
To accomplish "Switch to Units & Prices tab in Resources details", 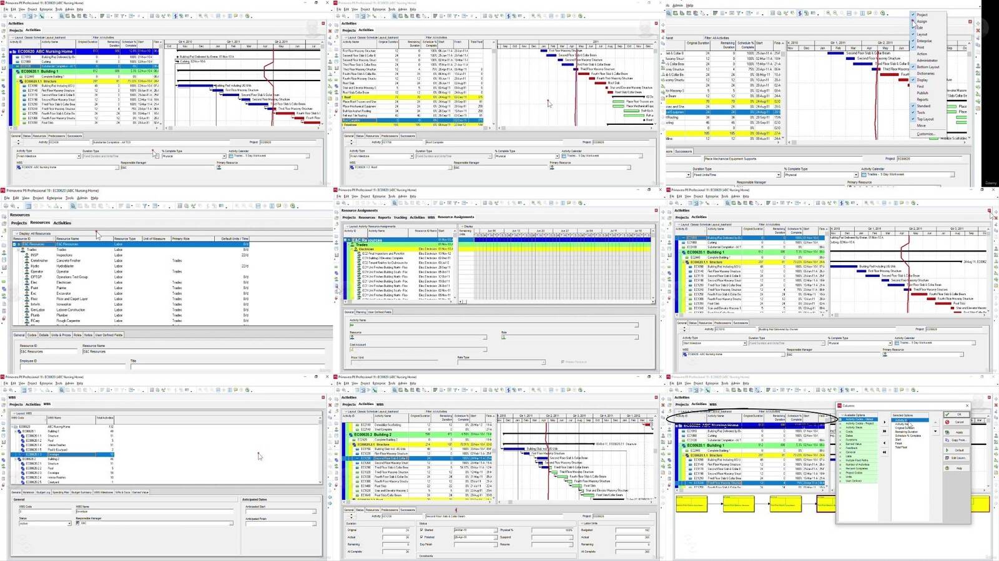I will (x=61, y=335).
